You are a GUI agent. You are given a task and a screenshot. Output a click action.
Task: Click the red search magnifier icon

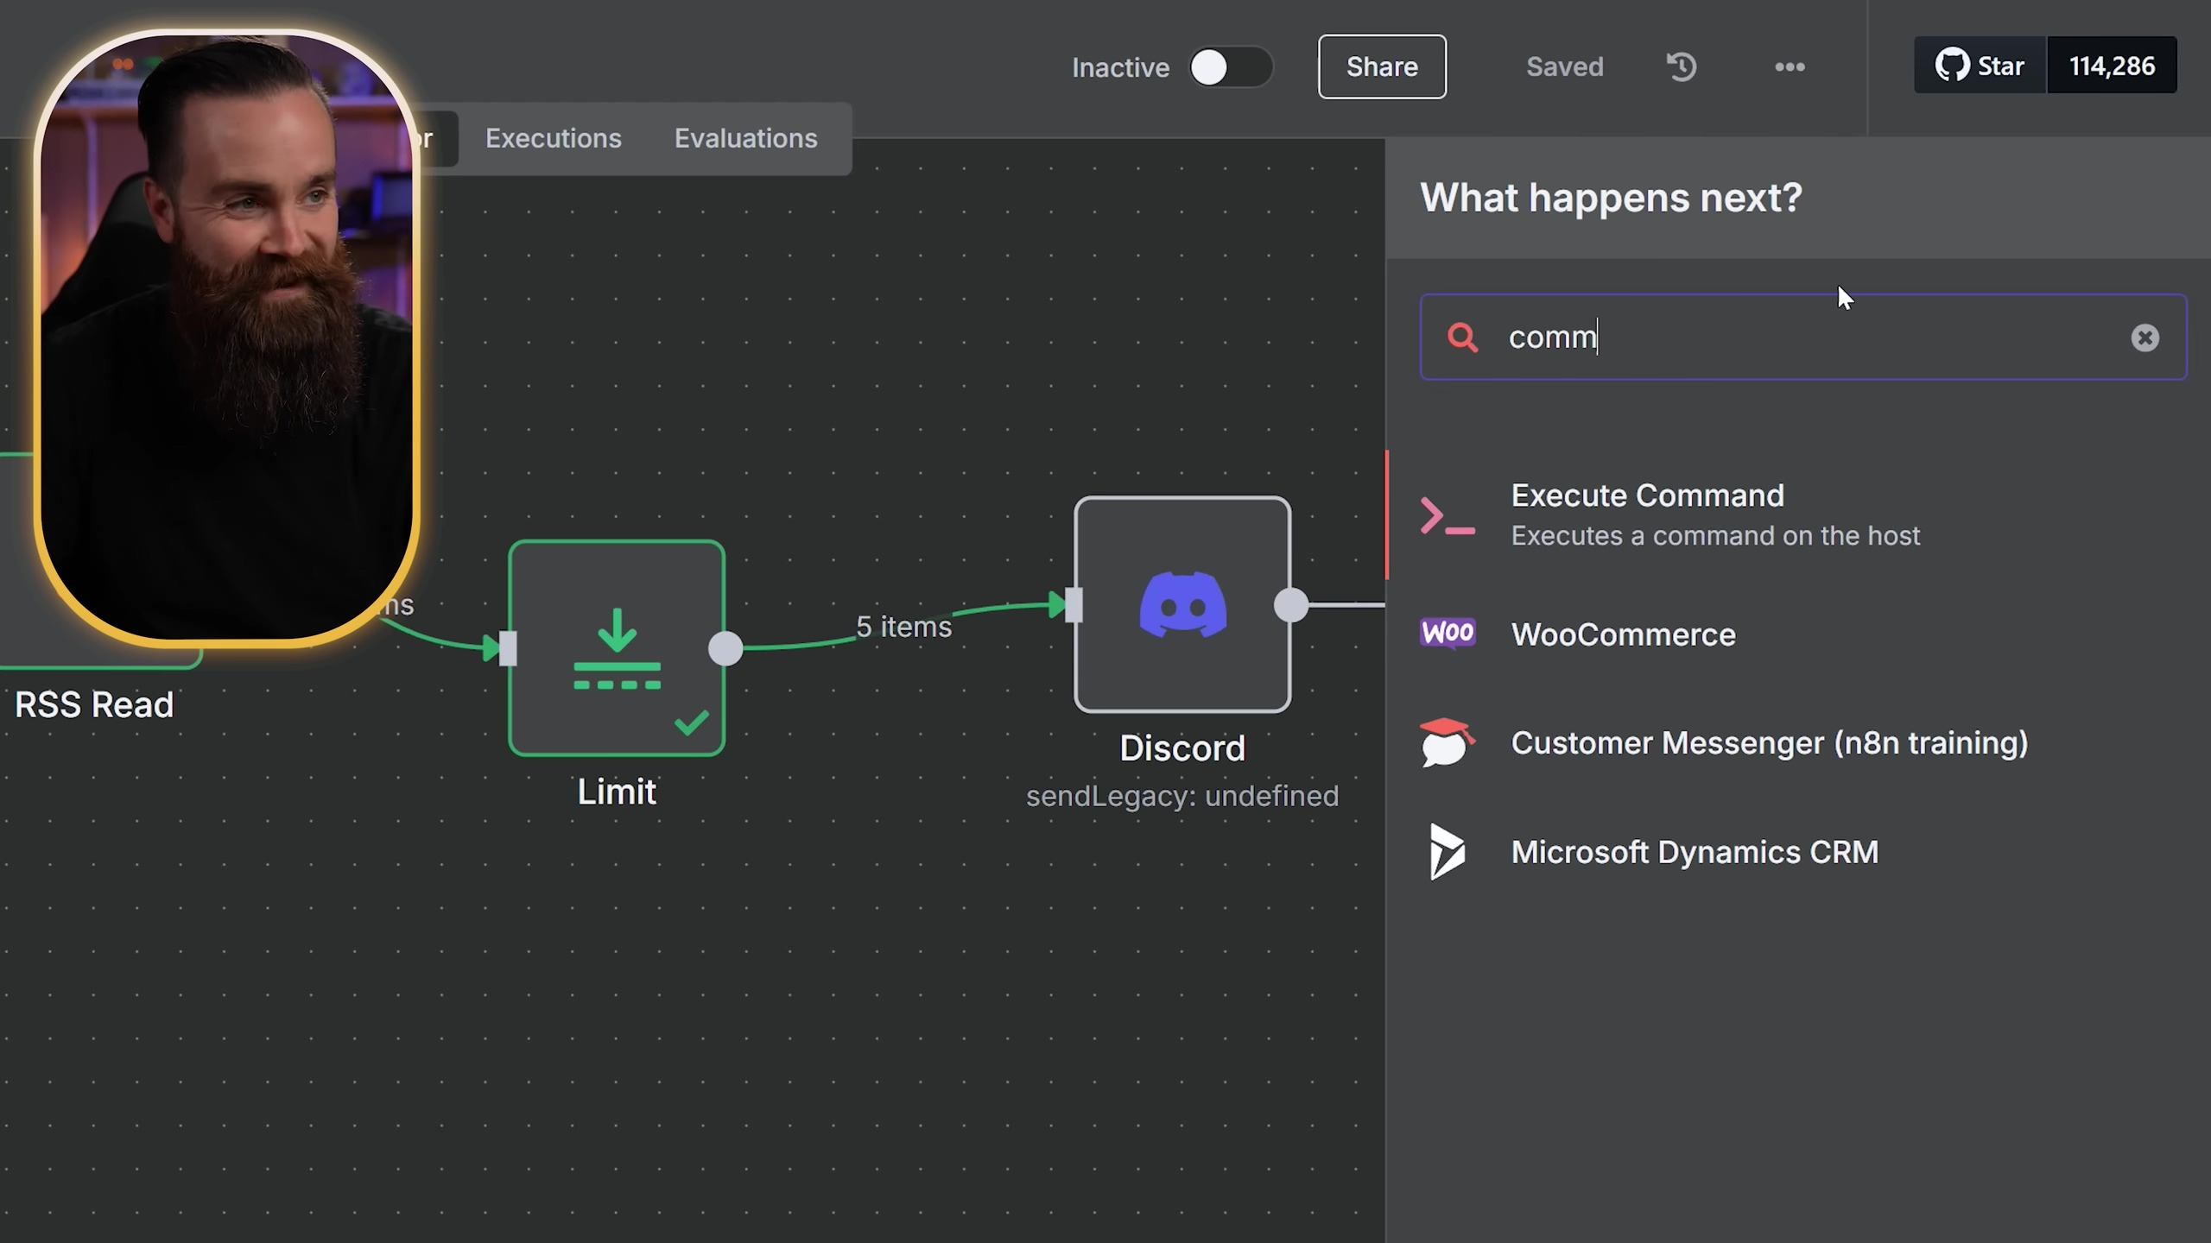point(1462,338)
